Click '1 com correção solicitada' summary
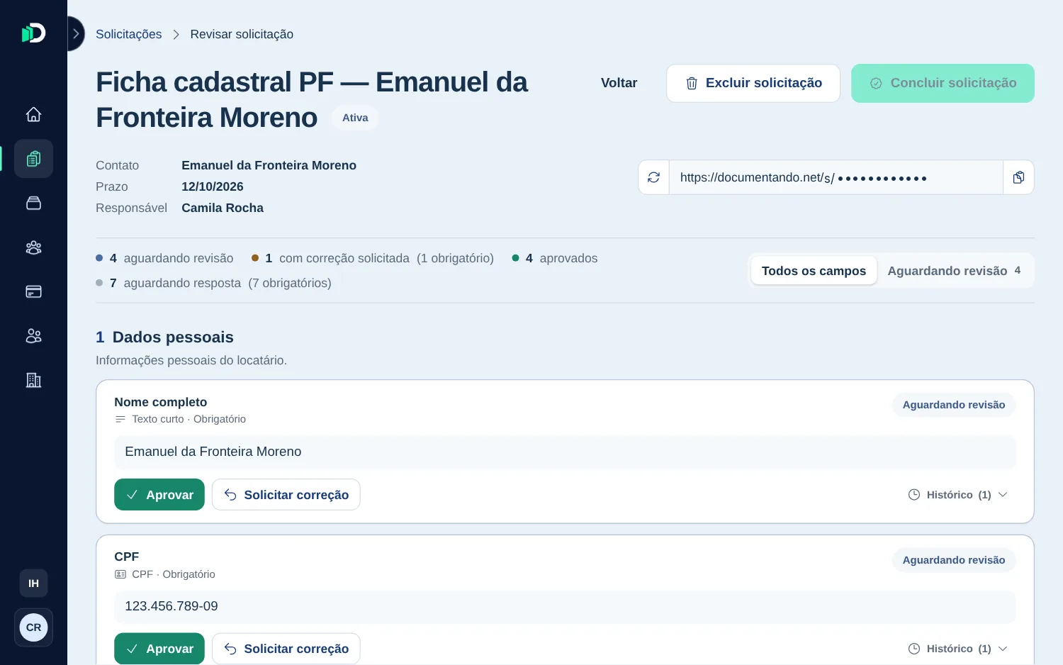Screen dimensions: 1063x665 click(373, 258)
